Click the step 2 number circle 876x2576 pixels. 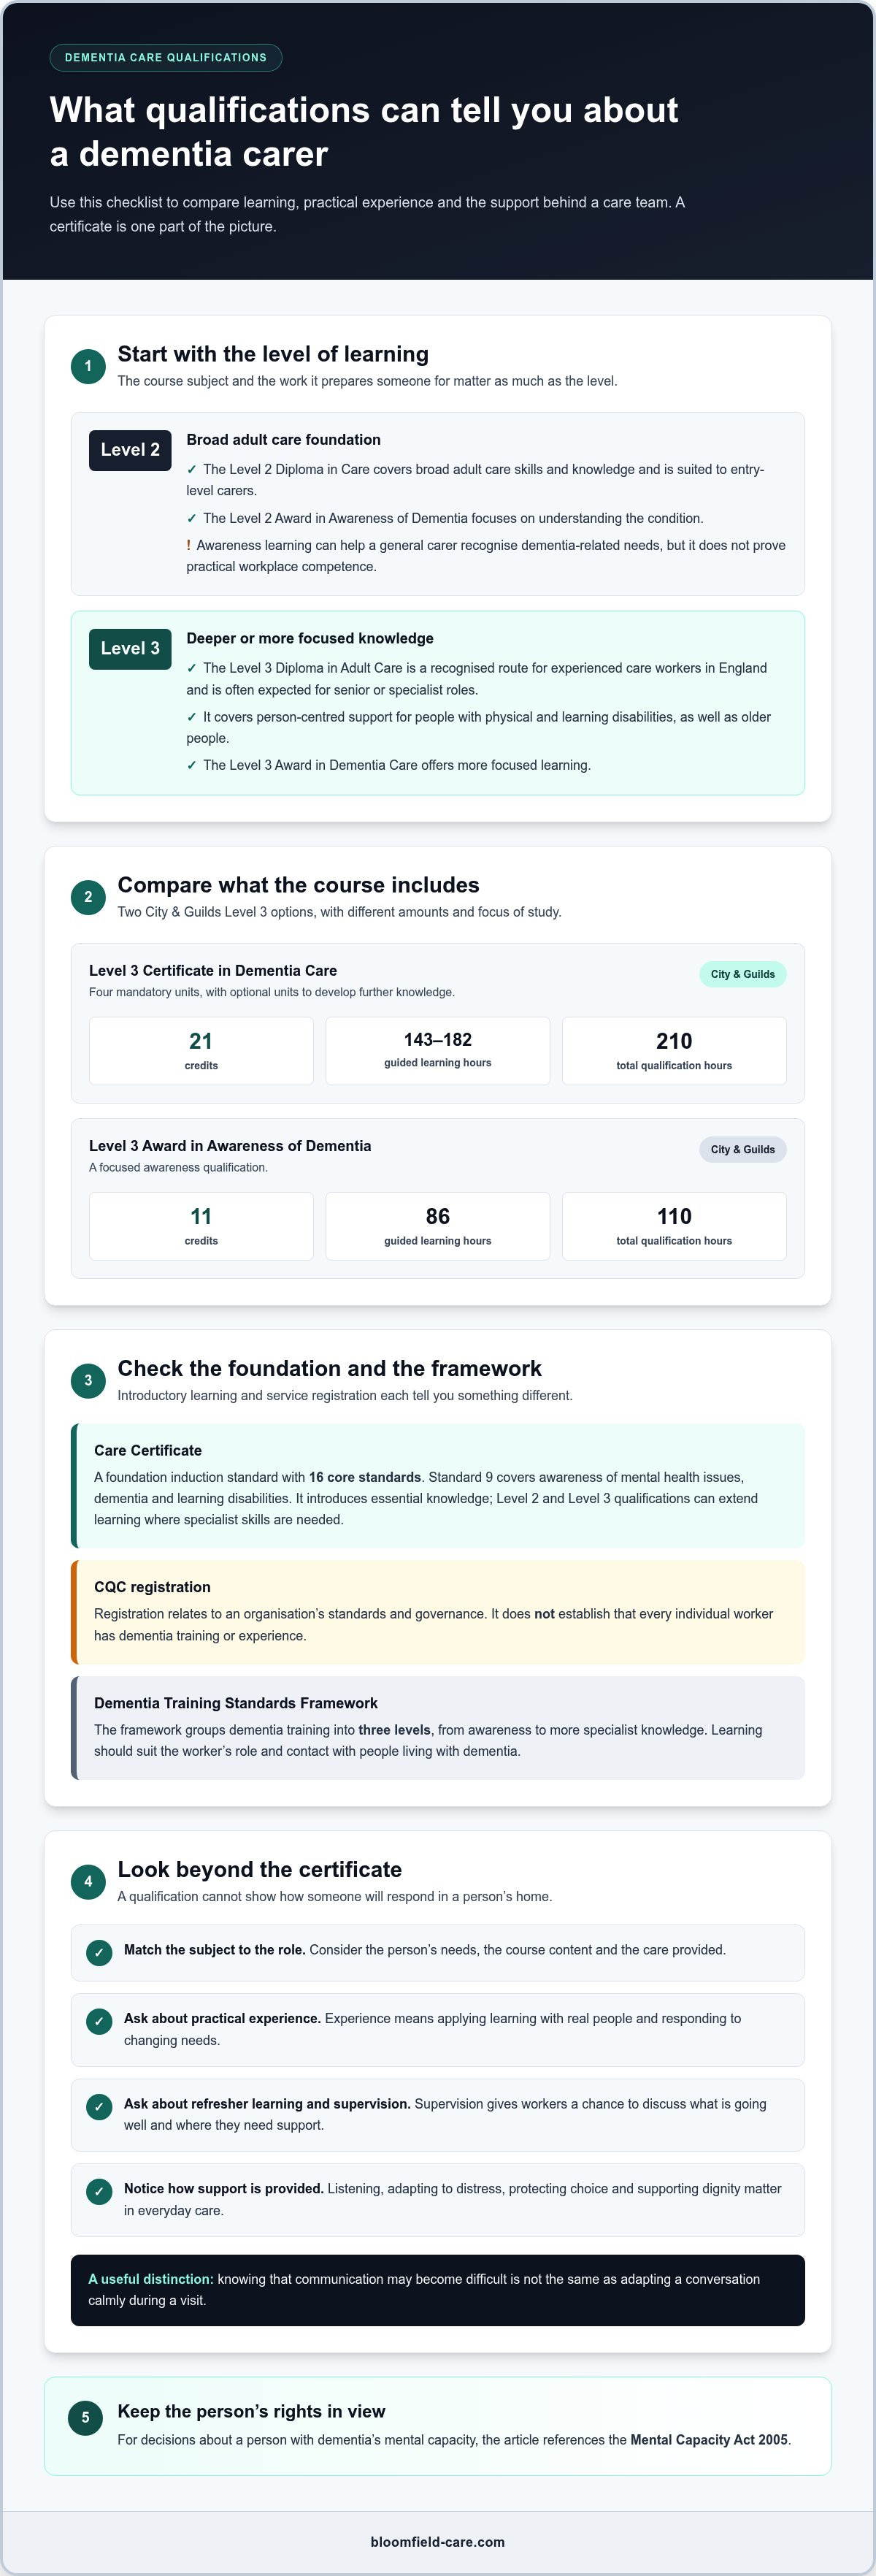(88, 897)
